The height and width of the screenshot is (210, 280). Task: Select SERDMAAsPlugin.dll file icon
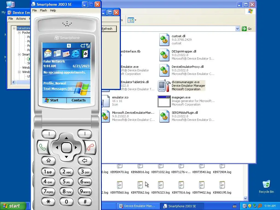tap(164, 116)
